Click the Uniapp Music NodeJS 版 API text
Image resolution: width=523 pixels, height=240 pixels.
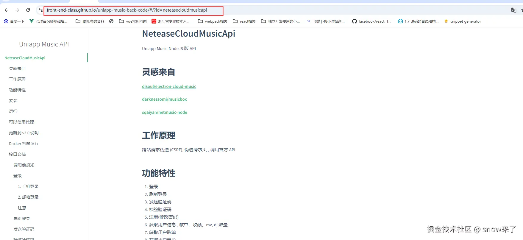point(169,49)
